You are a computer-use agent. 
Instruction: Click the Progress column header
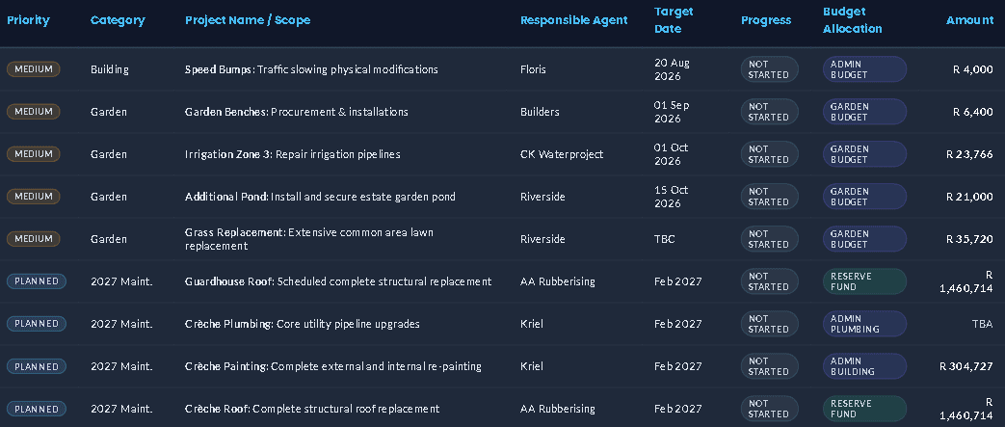coord(766,20)
